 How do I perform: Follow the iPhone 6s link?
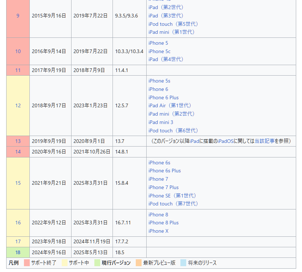coord(159,163)
